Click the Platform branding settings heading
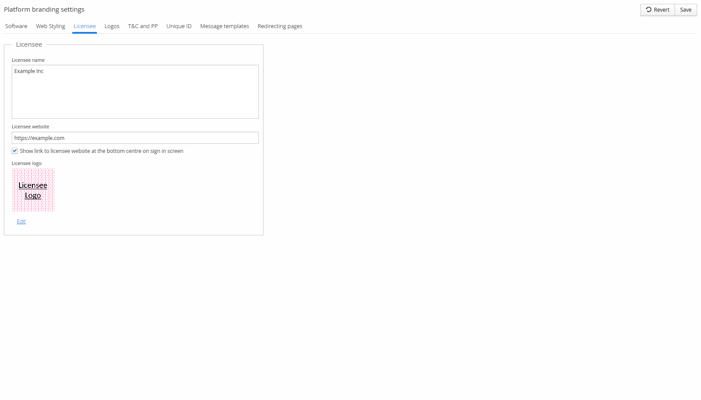Viewport: 701px width, 400px height. [x=44, y=10]
